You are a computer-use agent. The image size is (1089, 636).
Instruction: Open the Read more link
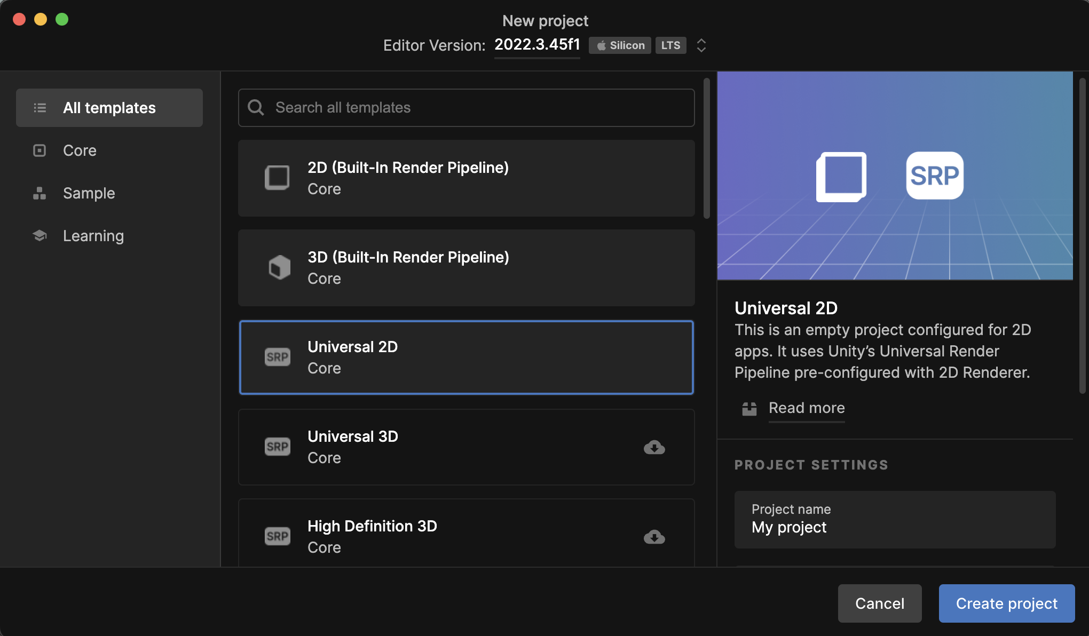807,408
